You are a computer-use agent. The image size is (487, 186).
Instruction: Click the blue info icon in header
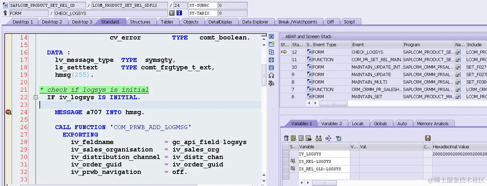(179, 13)
